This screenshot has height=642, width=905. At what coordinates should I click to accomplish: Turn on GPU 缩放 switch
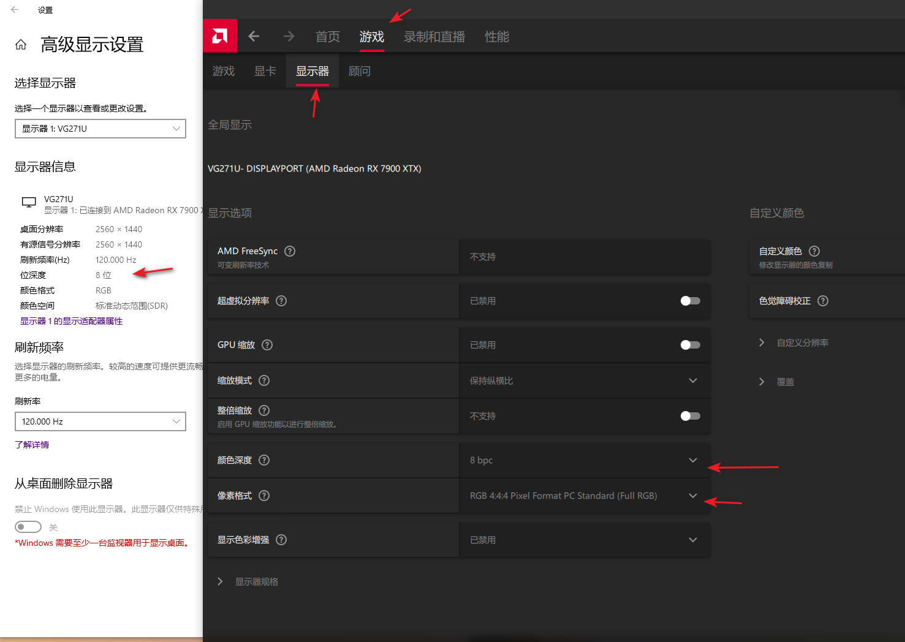point(690,345)
